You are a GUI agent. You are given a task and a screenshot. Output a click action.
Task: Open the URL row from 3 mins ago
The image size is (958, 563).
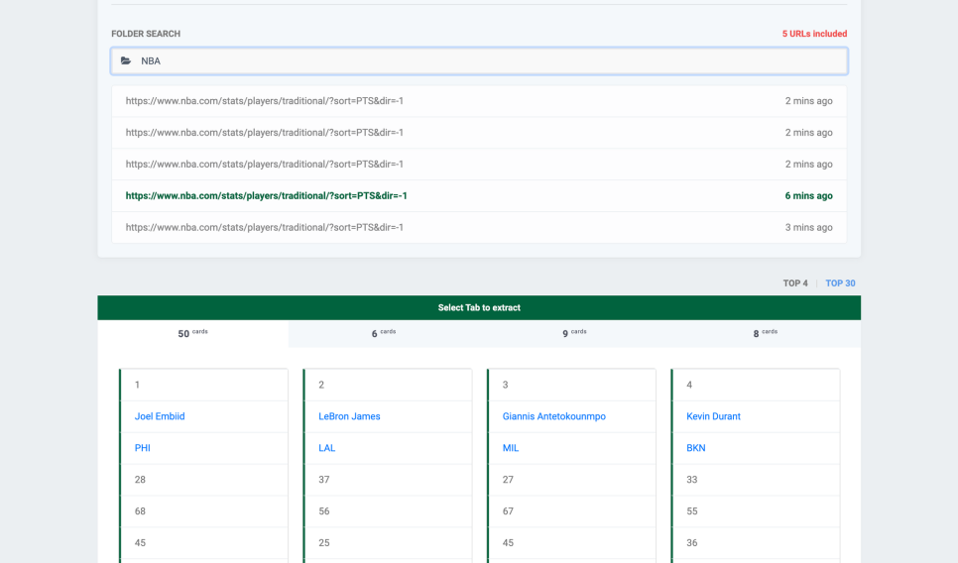point(479,227)
